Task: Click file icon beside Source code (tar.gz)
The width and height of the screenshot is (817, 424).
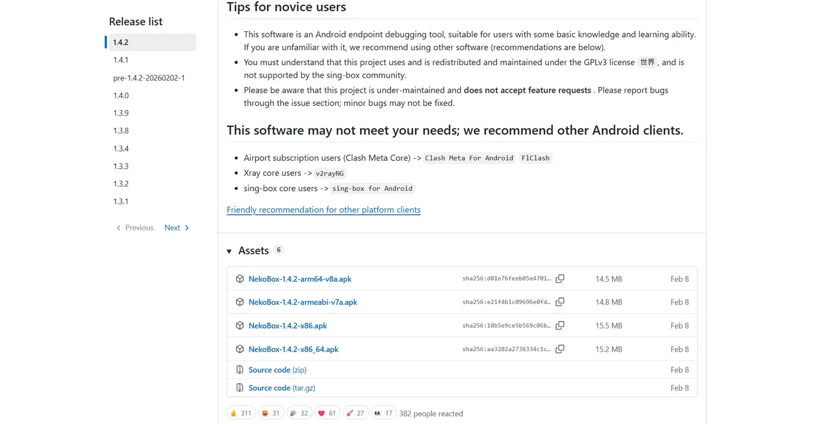Action: point(240,388)
